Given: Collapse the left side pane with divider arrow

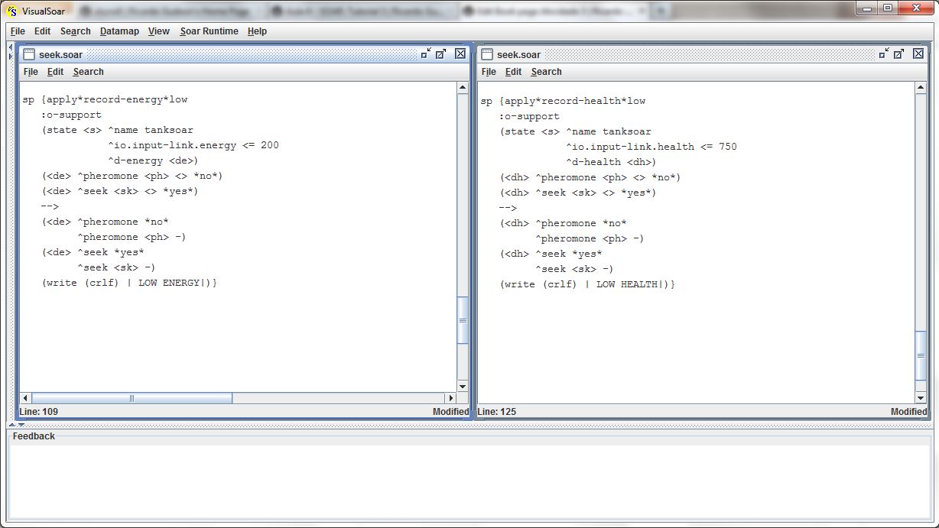Looking at the screenshot, I should pos(10,47).
